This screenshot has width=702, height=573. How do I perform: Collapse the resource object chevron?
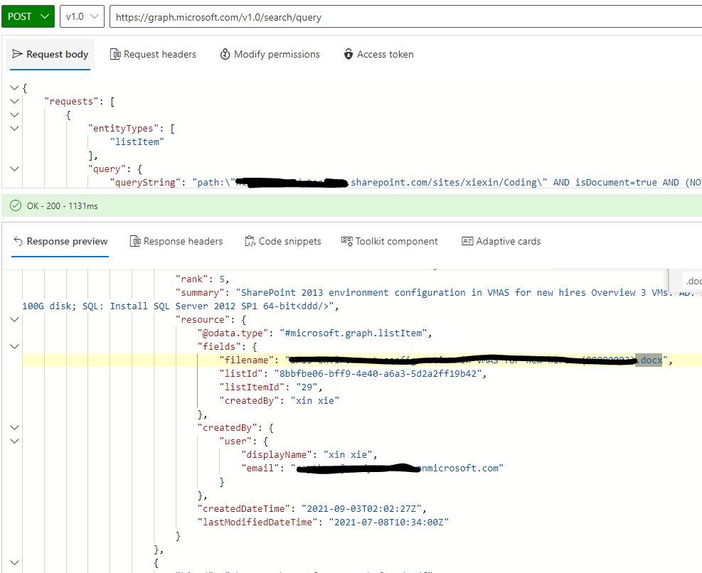pos(14,319)
